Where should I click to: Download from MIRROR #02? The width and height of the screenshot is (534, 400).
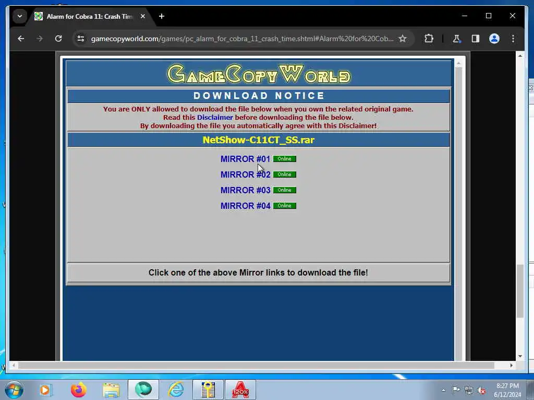(245, 174)
